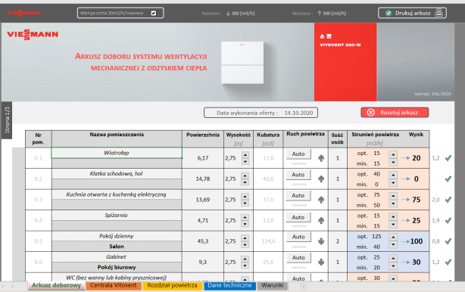Click blue result arrow in Kuchnia row
The image size is (465, 292).
pyautogui.click(x=405, y=200)
